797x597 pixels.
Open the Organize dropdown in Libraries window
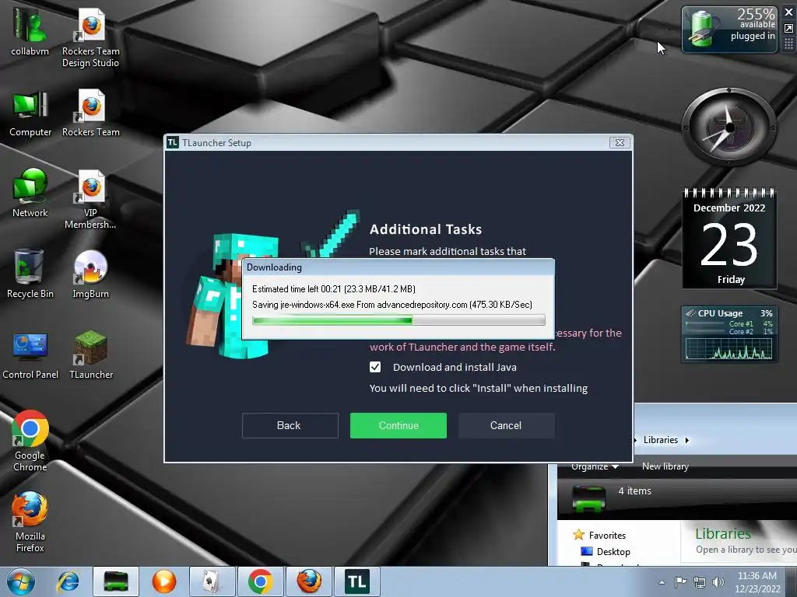click(594, 466)
